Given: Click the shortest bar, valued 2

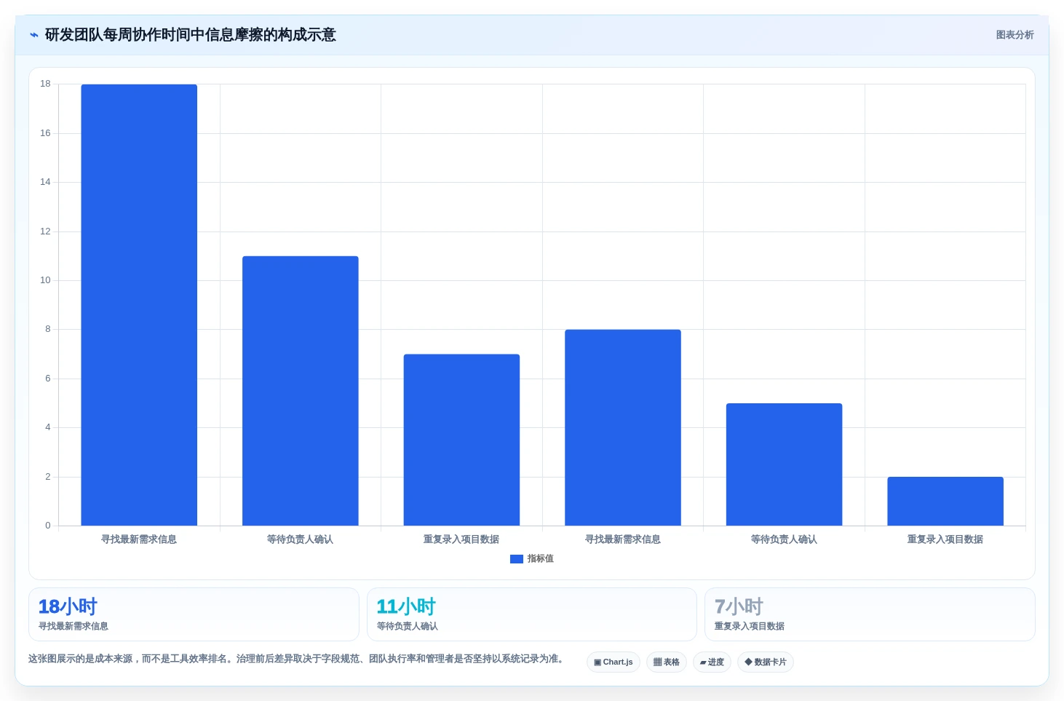Looking at the screenshot, I should pyautogui.click(x=945, y=502).
